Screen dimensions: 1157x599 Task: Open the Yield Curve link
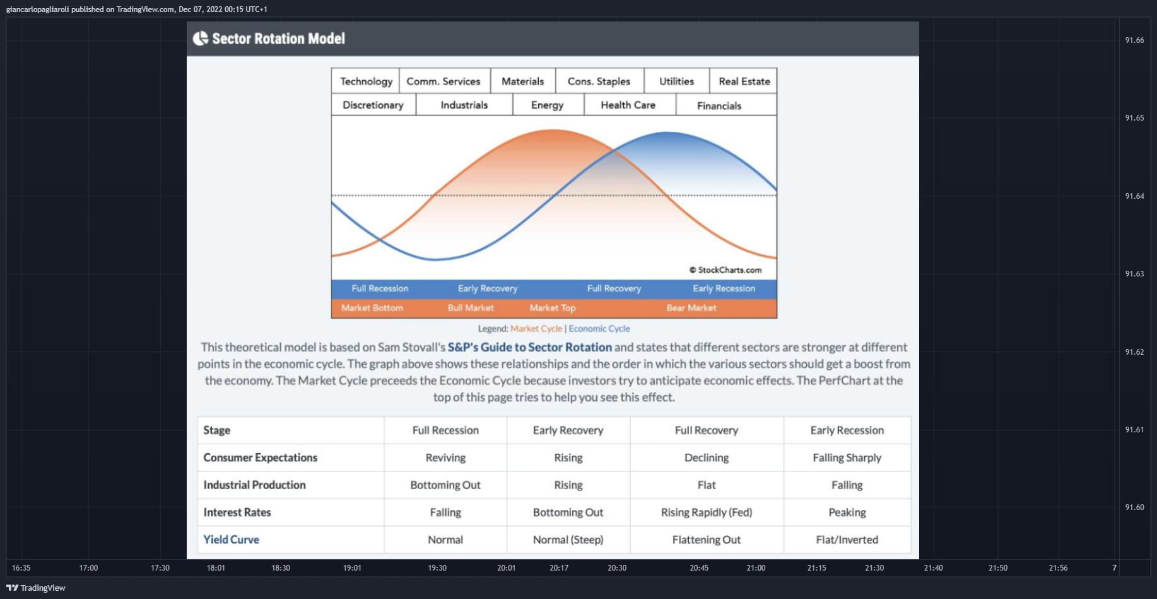click(231, 540)
